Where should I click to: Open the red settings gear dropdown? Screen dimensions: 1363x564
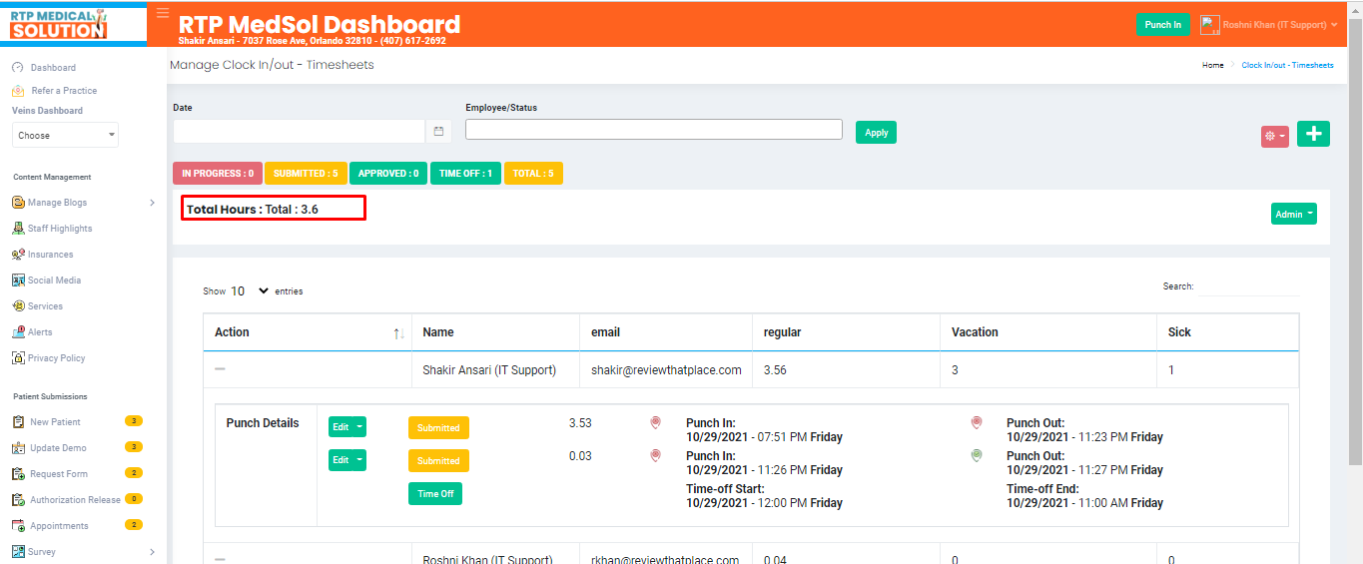(1275, 136)
